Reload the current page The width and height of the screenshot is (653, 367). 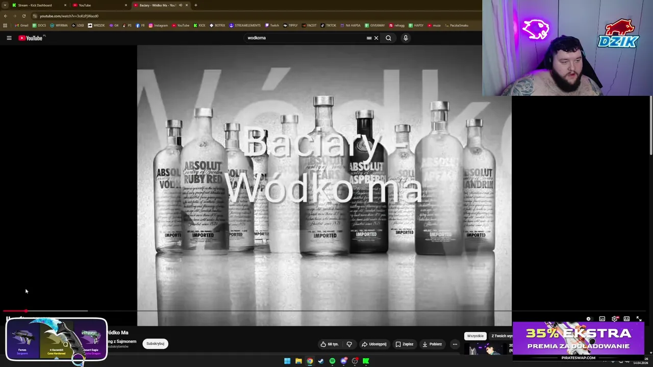[x=23, y=16]
